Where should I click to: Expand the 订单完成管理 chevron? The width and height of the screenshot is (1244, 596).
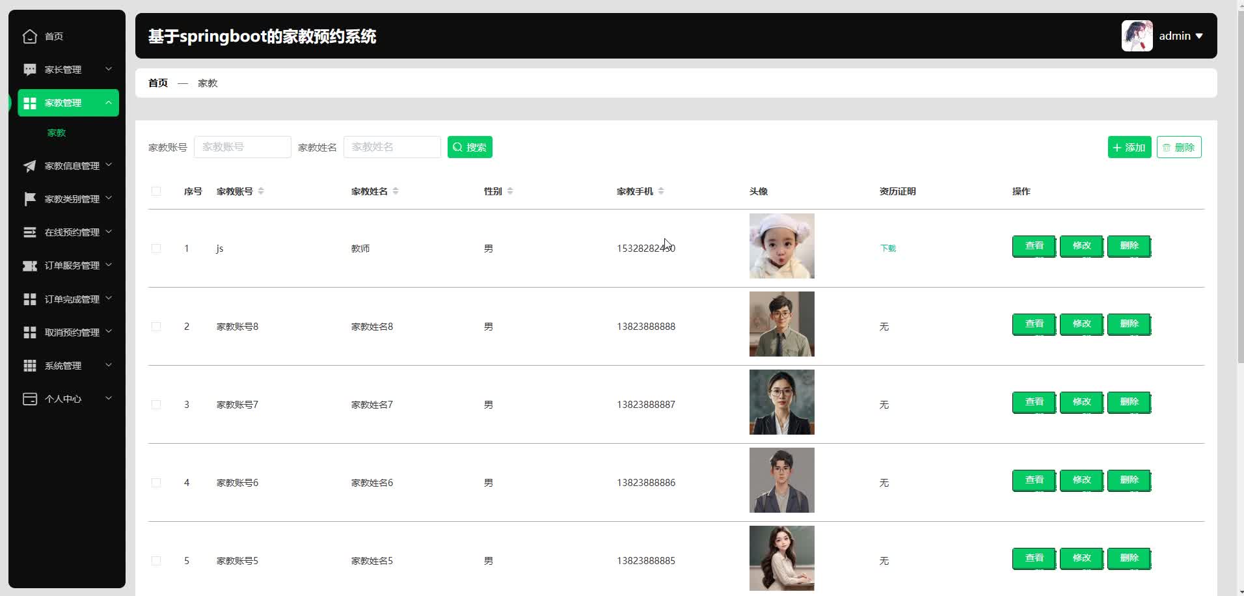109,298
